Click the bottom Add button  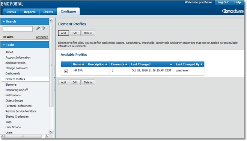click(63, 82)
